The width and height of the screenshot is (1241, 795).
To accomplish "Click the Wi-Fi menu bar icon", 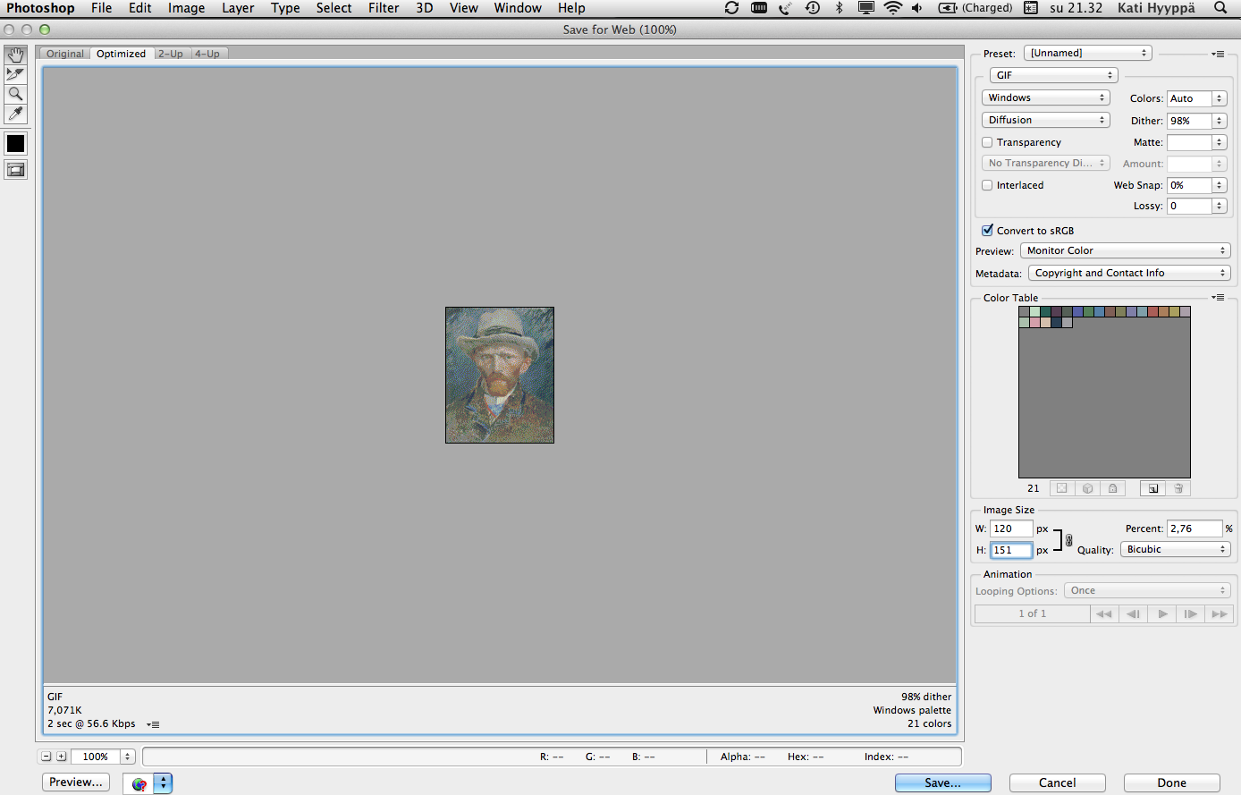I will pyautogui.click(x=892, y=8).
